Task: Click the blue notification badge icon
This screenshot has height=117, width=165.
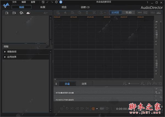Action: (x=61, y=2)
